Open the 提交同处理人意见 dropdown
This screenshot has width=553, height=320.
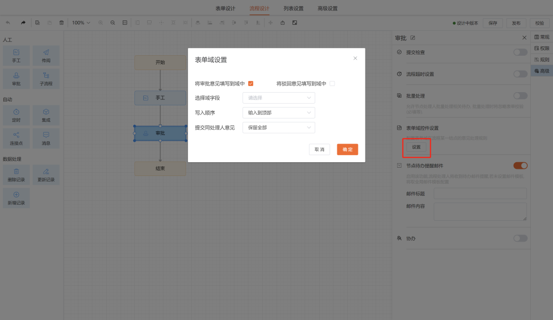tap(279, 127)
